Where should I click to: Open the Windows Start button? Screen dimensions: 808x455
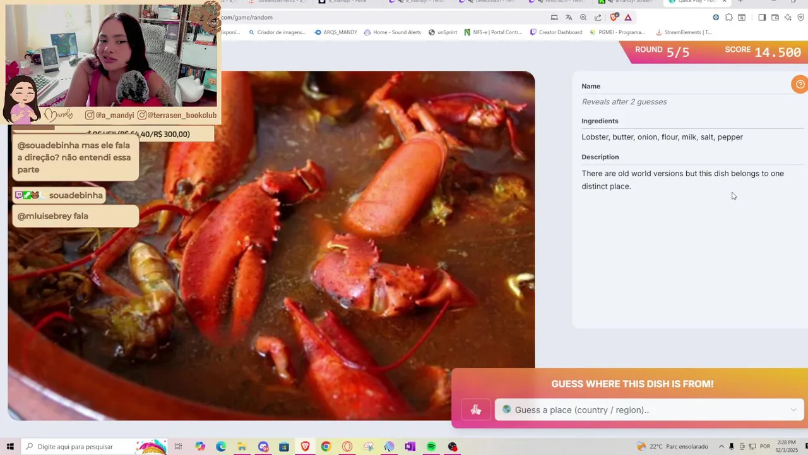tap(10, 447)
